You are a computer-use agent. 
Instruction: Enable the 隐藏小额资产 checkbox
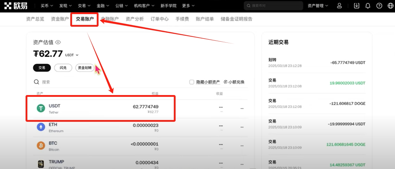pos(192,82)
